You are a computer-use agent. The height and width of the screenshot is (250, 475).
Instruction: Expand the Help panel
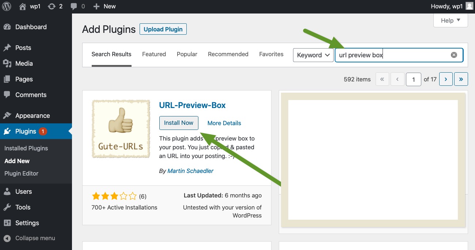[x=451, y=20]
